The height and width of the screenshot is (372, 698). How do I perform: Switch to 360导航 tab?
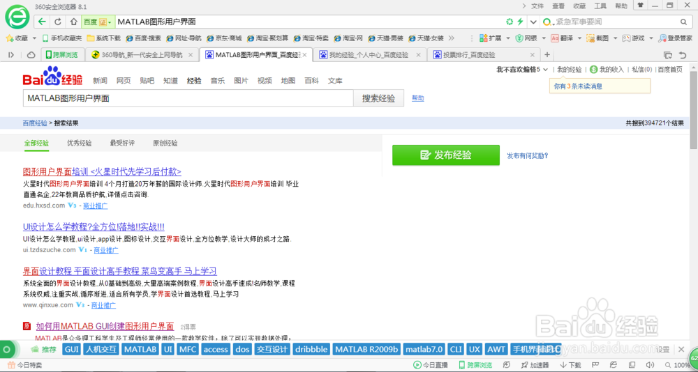pyautogui.click(x=142, y=55)
